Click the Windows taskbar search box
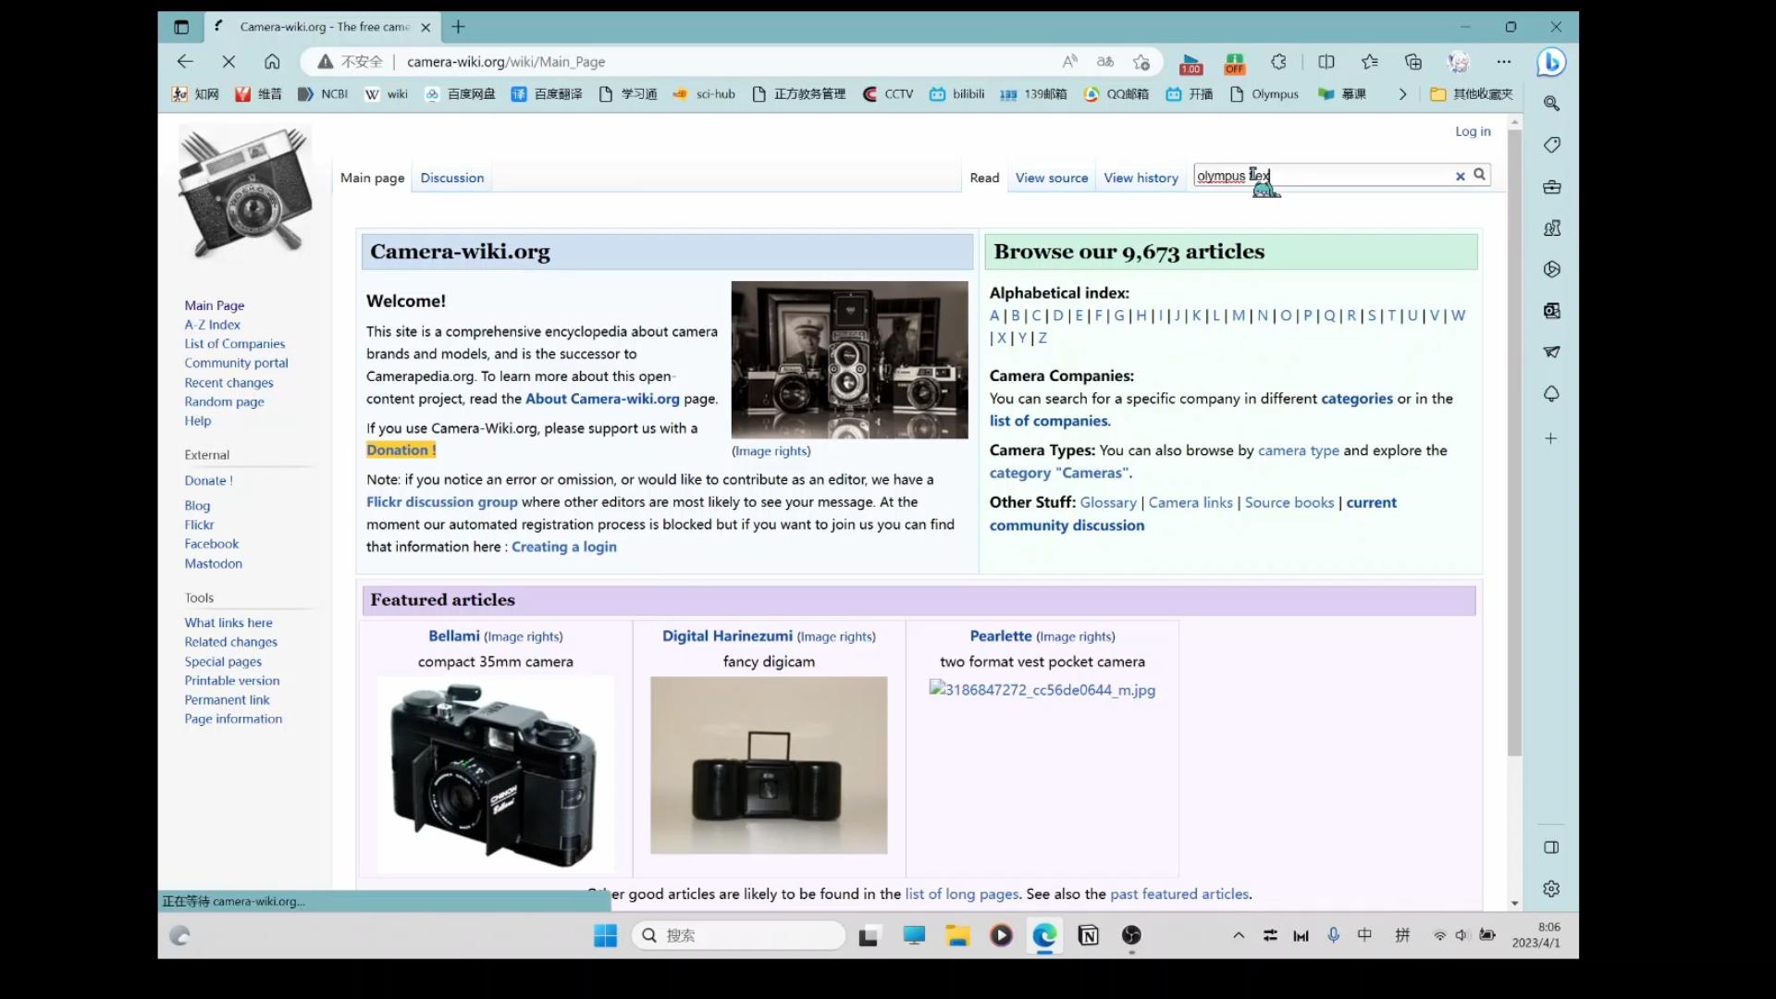Viewport: 1776px width, 999px height. click(738, 935)
